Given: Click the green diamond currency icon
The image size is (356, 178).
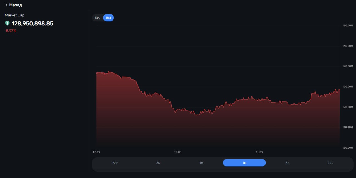Looking at the screenshot, I should click(x=7, y=23).
